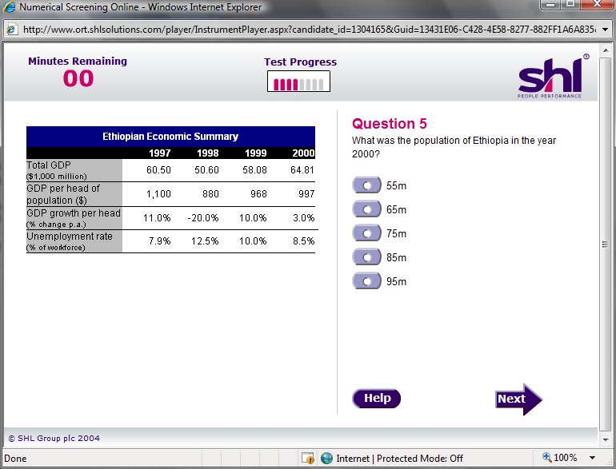Click the 1999 Total GDP value 58.08
Viewport: 616px width, 469px height.
(254, 170)
